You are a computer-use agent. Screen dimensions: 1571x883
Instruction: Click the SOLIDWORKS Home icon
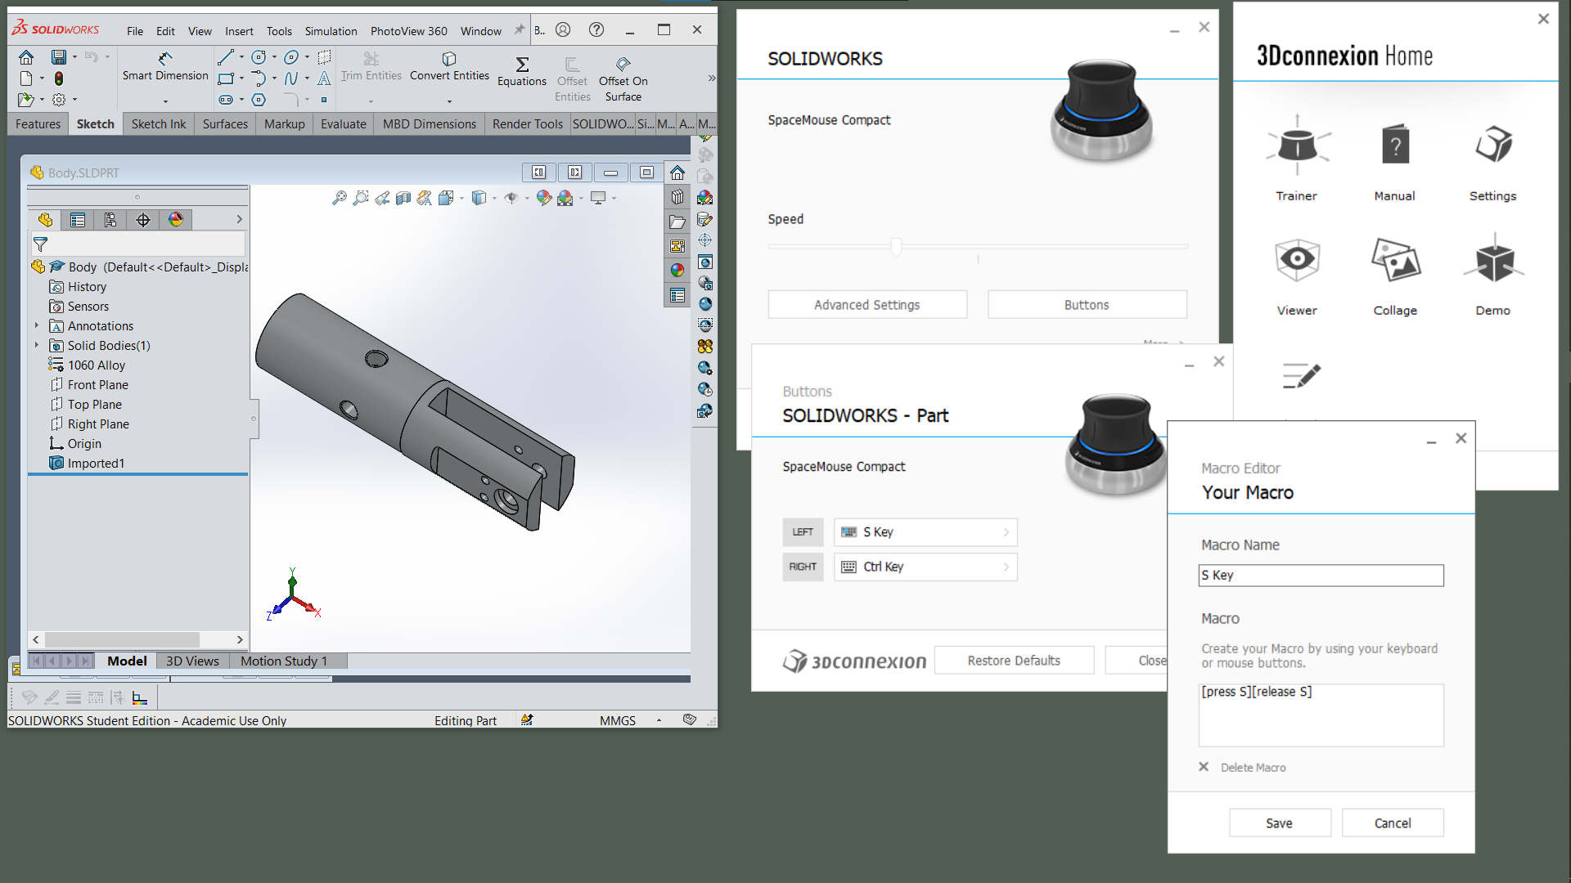click(x=26, y=57)
